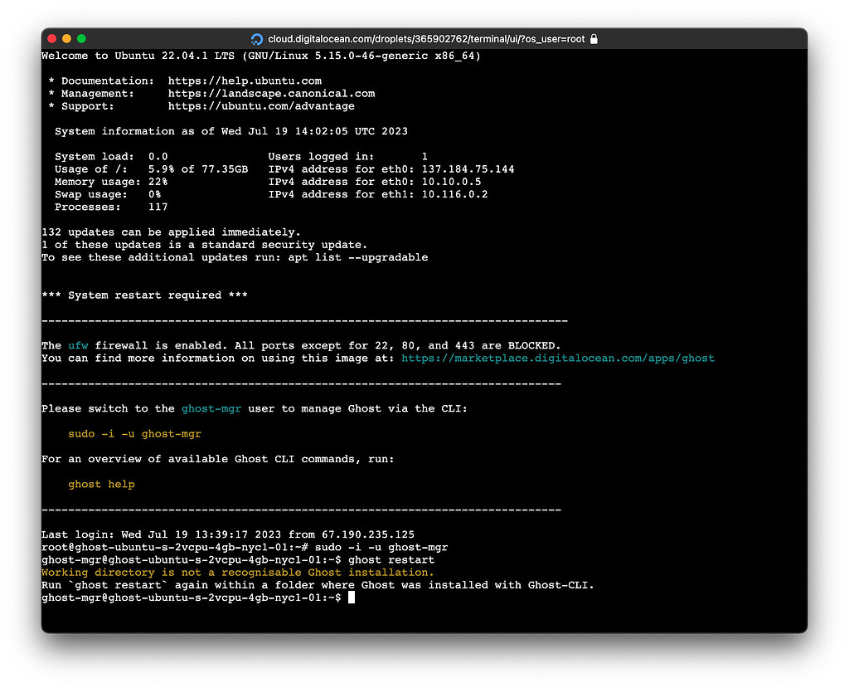The width and height of the screenshot is (849, 688).
Task: Open the marketplace.digitalocean.com/apps/ghost link
Action: (x=559, y=358)
